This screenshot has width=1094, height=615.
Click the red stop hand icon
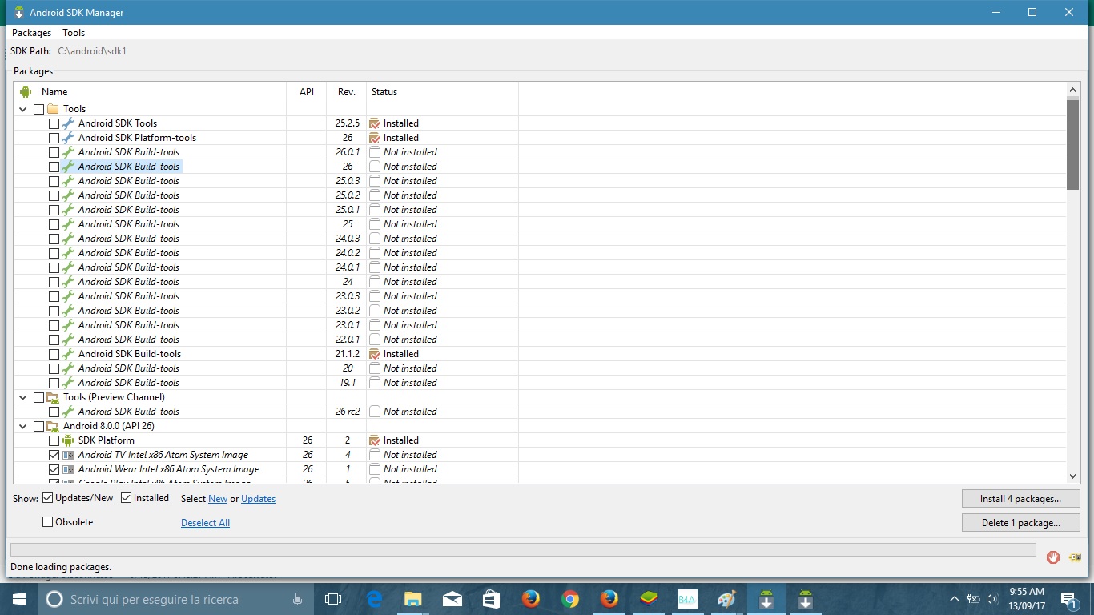tap(1053, 557)
